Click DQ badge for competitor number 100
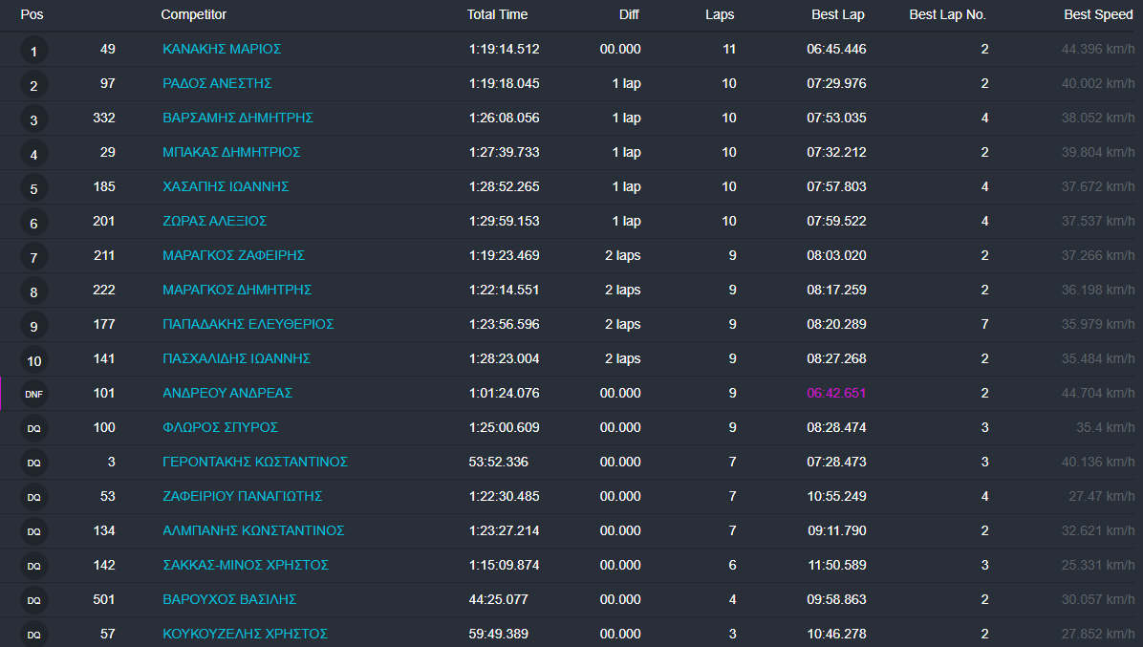The height and width of the screenshot is (647, 1143). coord(33,428)
